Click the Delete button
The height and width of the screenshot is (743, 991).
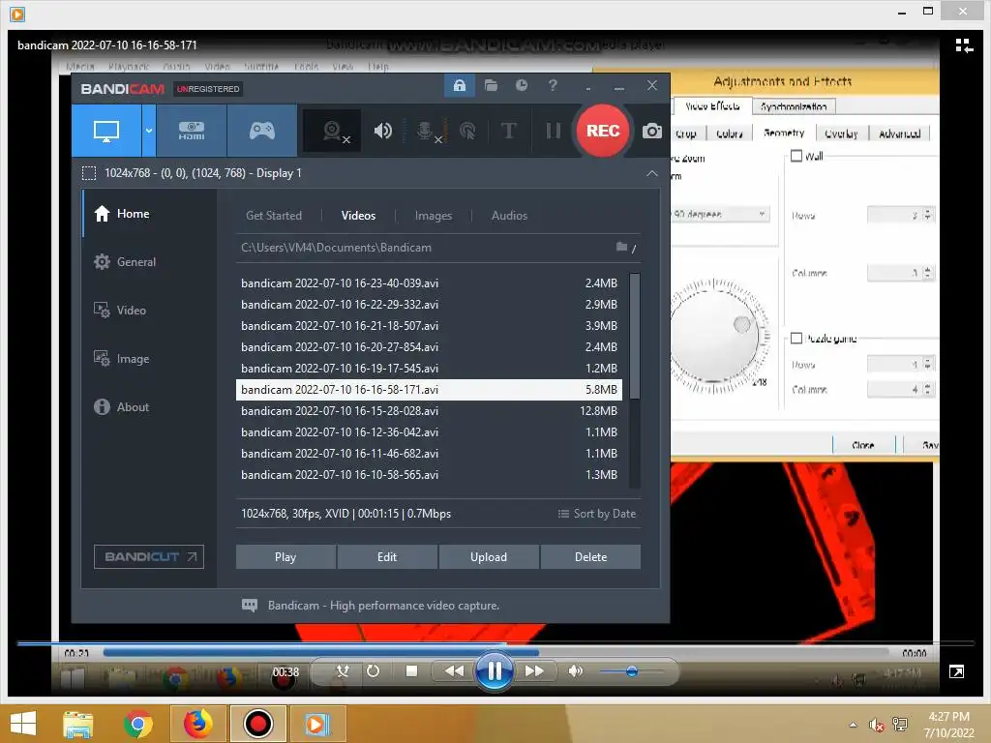coord(590,556)
